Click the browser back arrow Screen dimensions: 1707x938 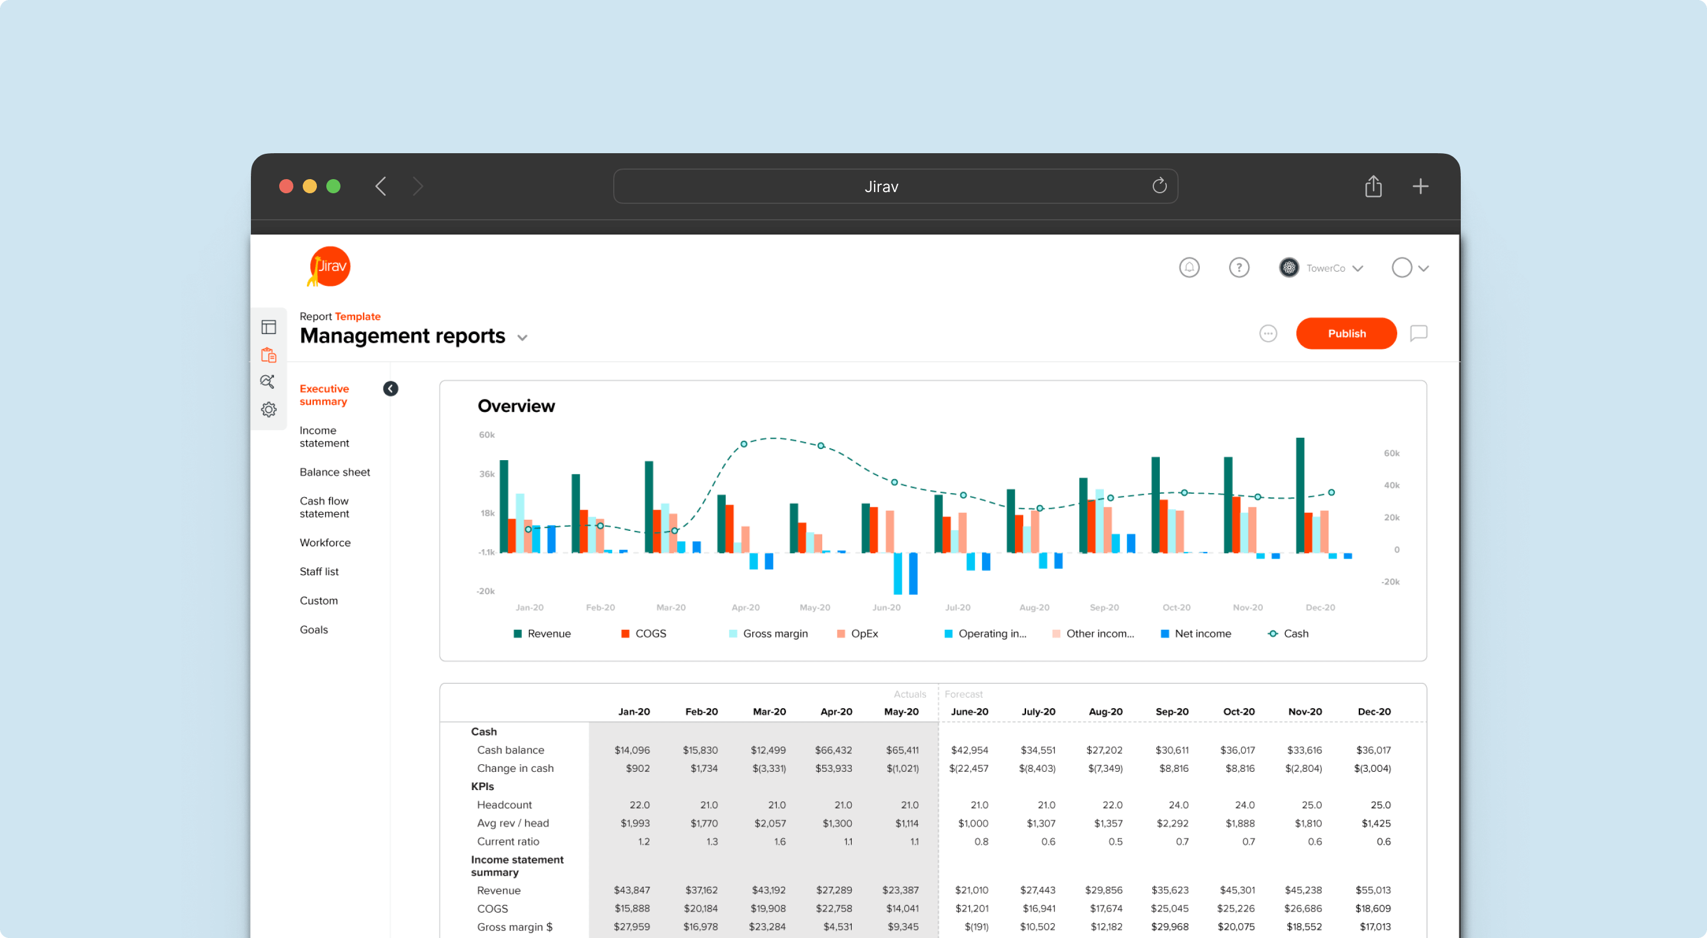point(381,186)
